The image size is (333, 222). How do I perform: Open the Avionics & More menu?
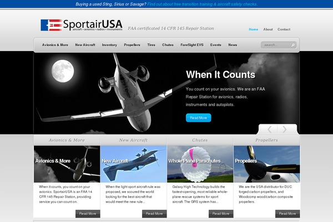tap(55, 45)
